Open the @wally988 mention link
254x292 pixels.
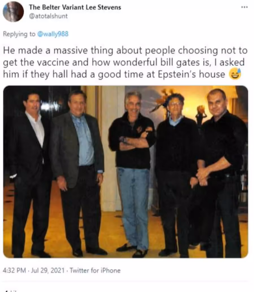pos(53,34)
